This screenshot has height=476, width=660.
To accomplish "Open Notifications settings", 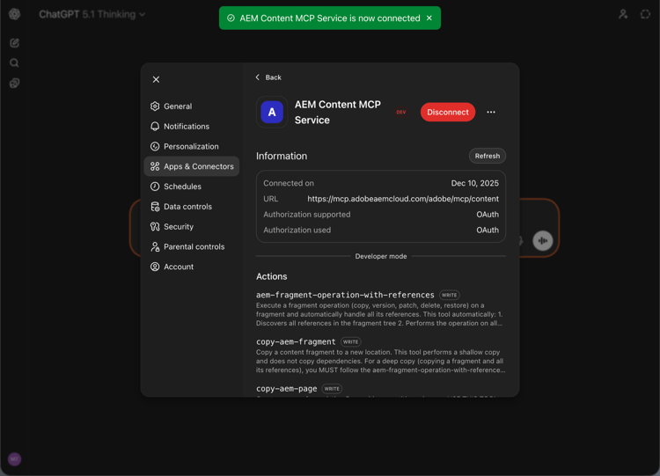I will click(192, 127).
